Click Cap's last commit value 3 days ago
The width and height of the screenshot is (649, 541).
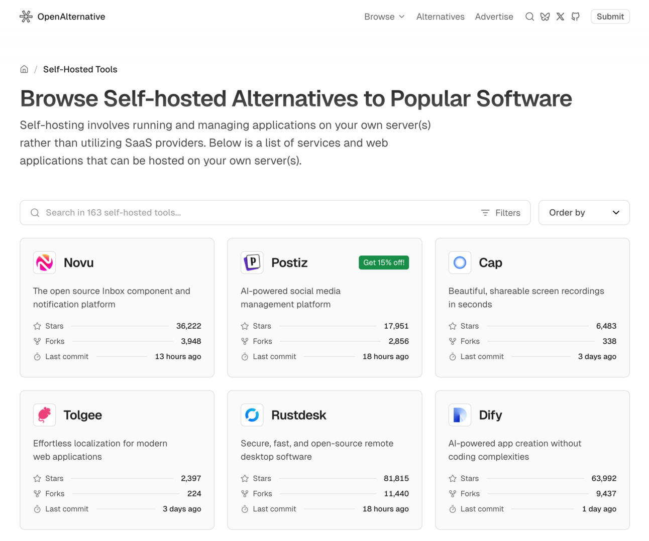coord(597,357)
